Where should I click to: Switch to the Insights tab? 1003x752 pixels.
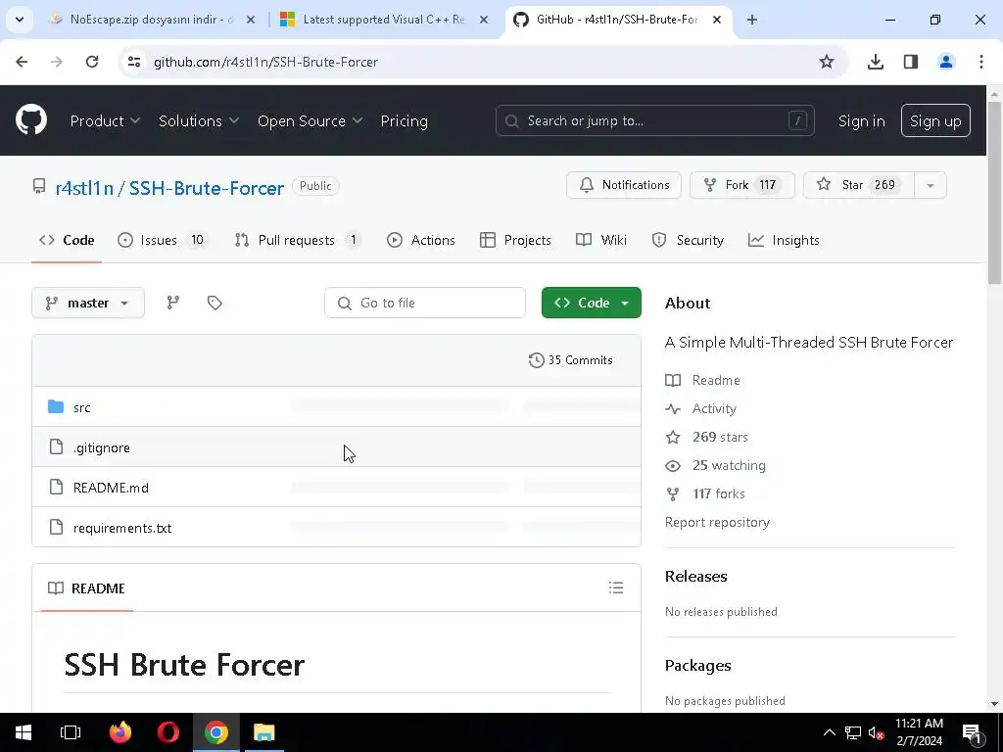(784, 241)
